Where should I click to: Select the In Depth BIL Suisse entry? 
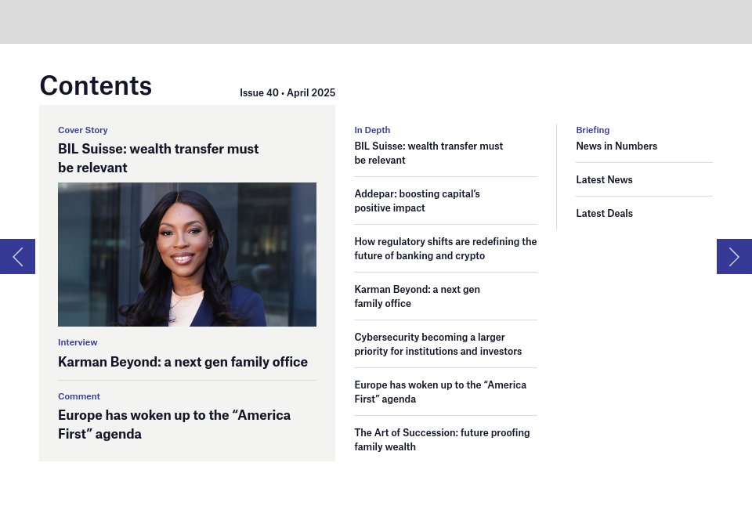(428, 153)
